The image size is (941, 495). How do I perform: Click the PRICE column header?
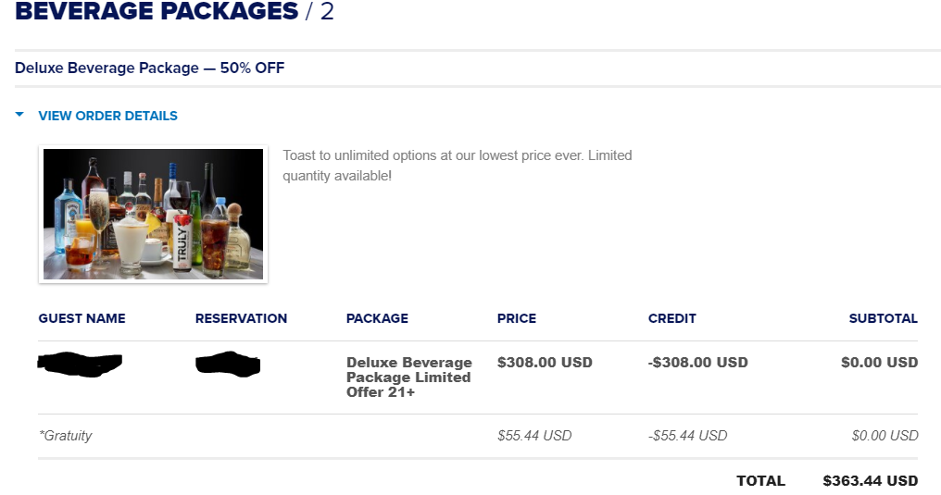(x=517, y=318)
